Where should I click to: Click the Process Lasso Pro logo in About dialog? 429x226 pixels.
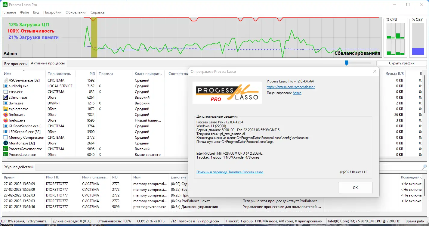click(227, 92)
